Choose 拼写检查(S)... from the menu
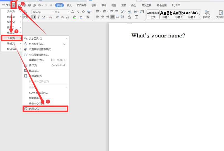 36,44
